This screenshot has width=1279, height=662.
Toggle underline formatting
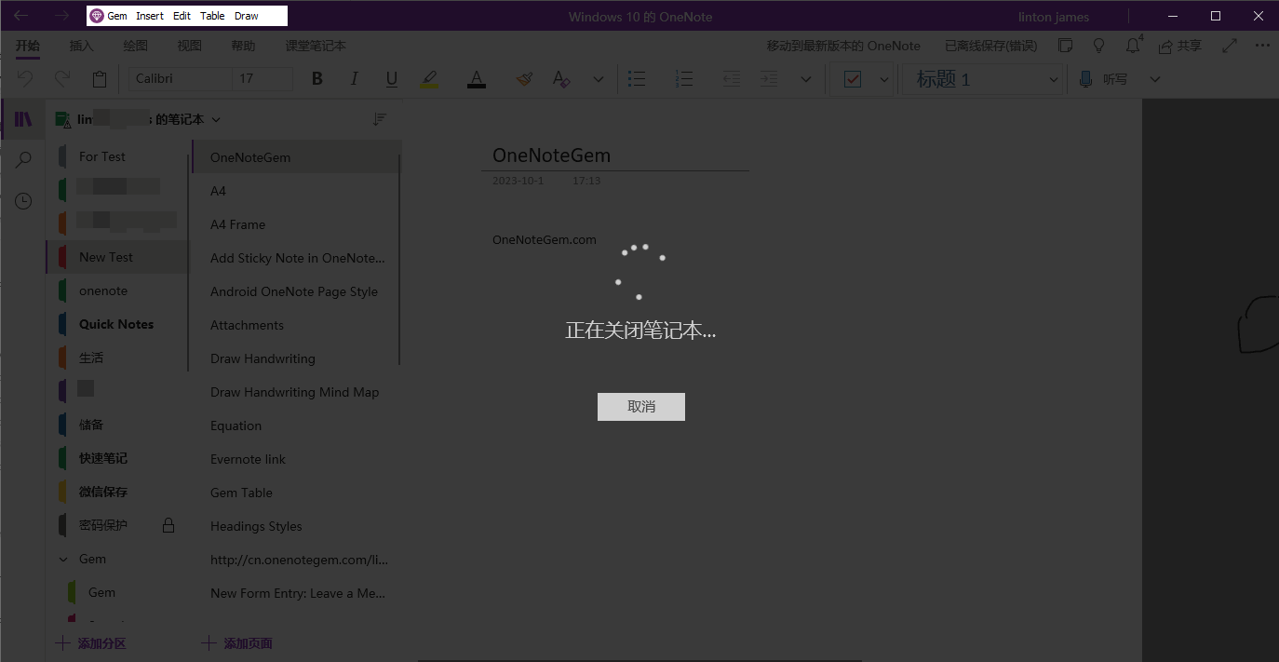[392, 79]
